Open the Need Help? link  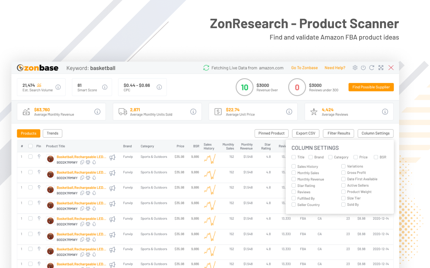click(x=335, y=68)
